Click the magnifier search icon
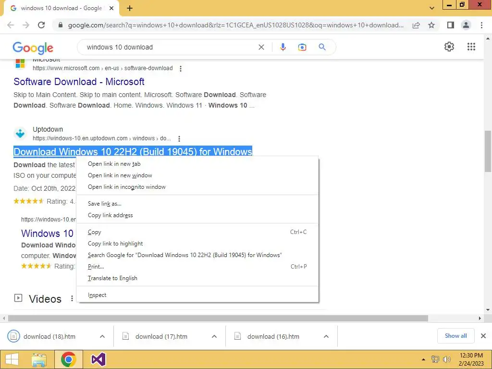The width and height of the screenshot is (492, 369). point(322,47)
